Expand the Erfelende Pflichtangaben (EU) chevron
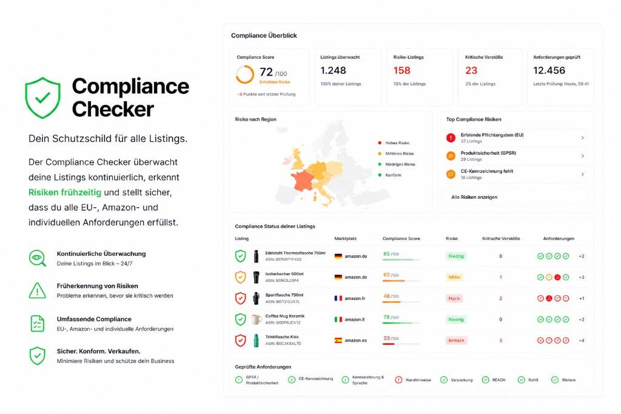 point(583,138)
